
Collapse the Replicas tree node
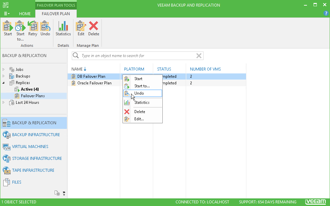pos(4,83)
